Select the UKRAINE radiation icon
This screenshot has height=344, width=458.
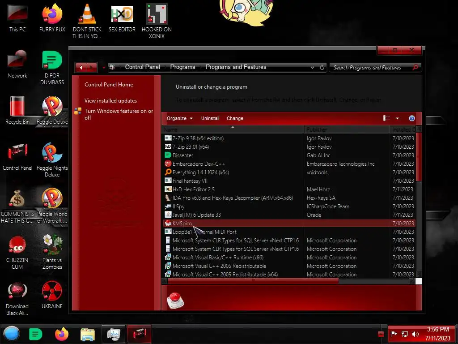pos(52,296)
